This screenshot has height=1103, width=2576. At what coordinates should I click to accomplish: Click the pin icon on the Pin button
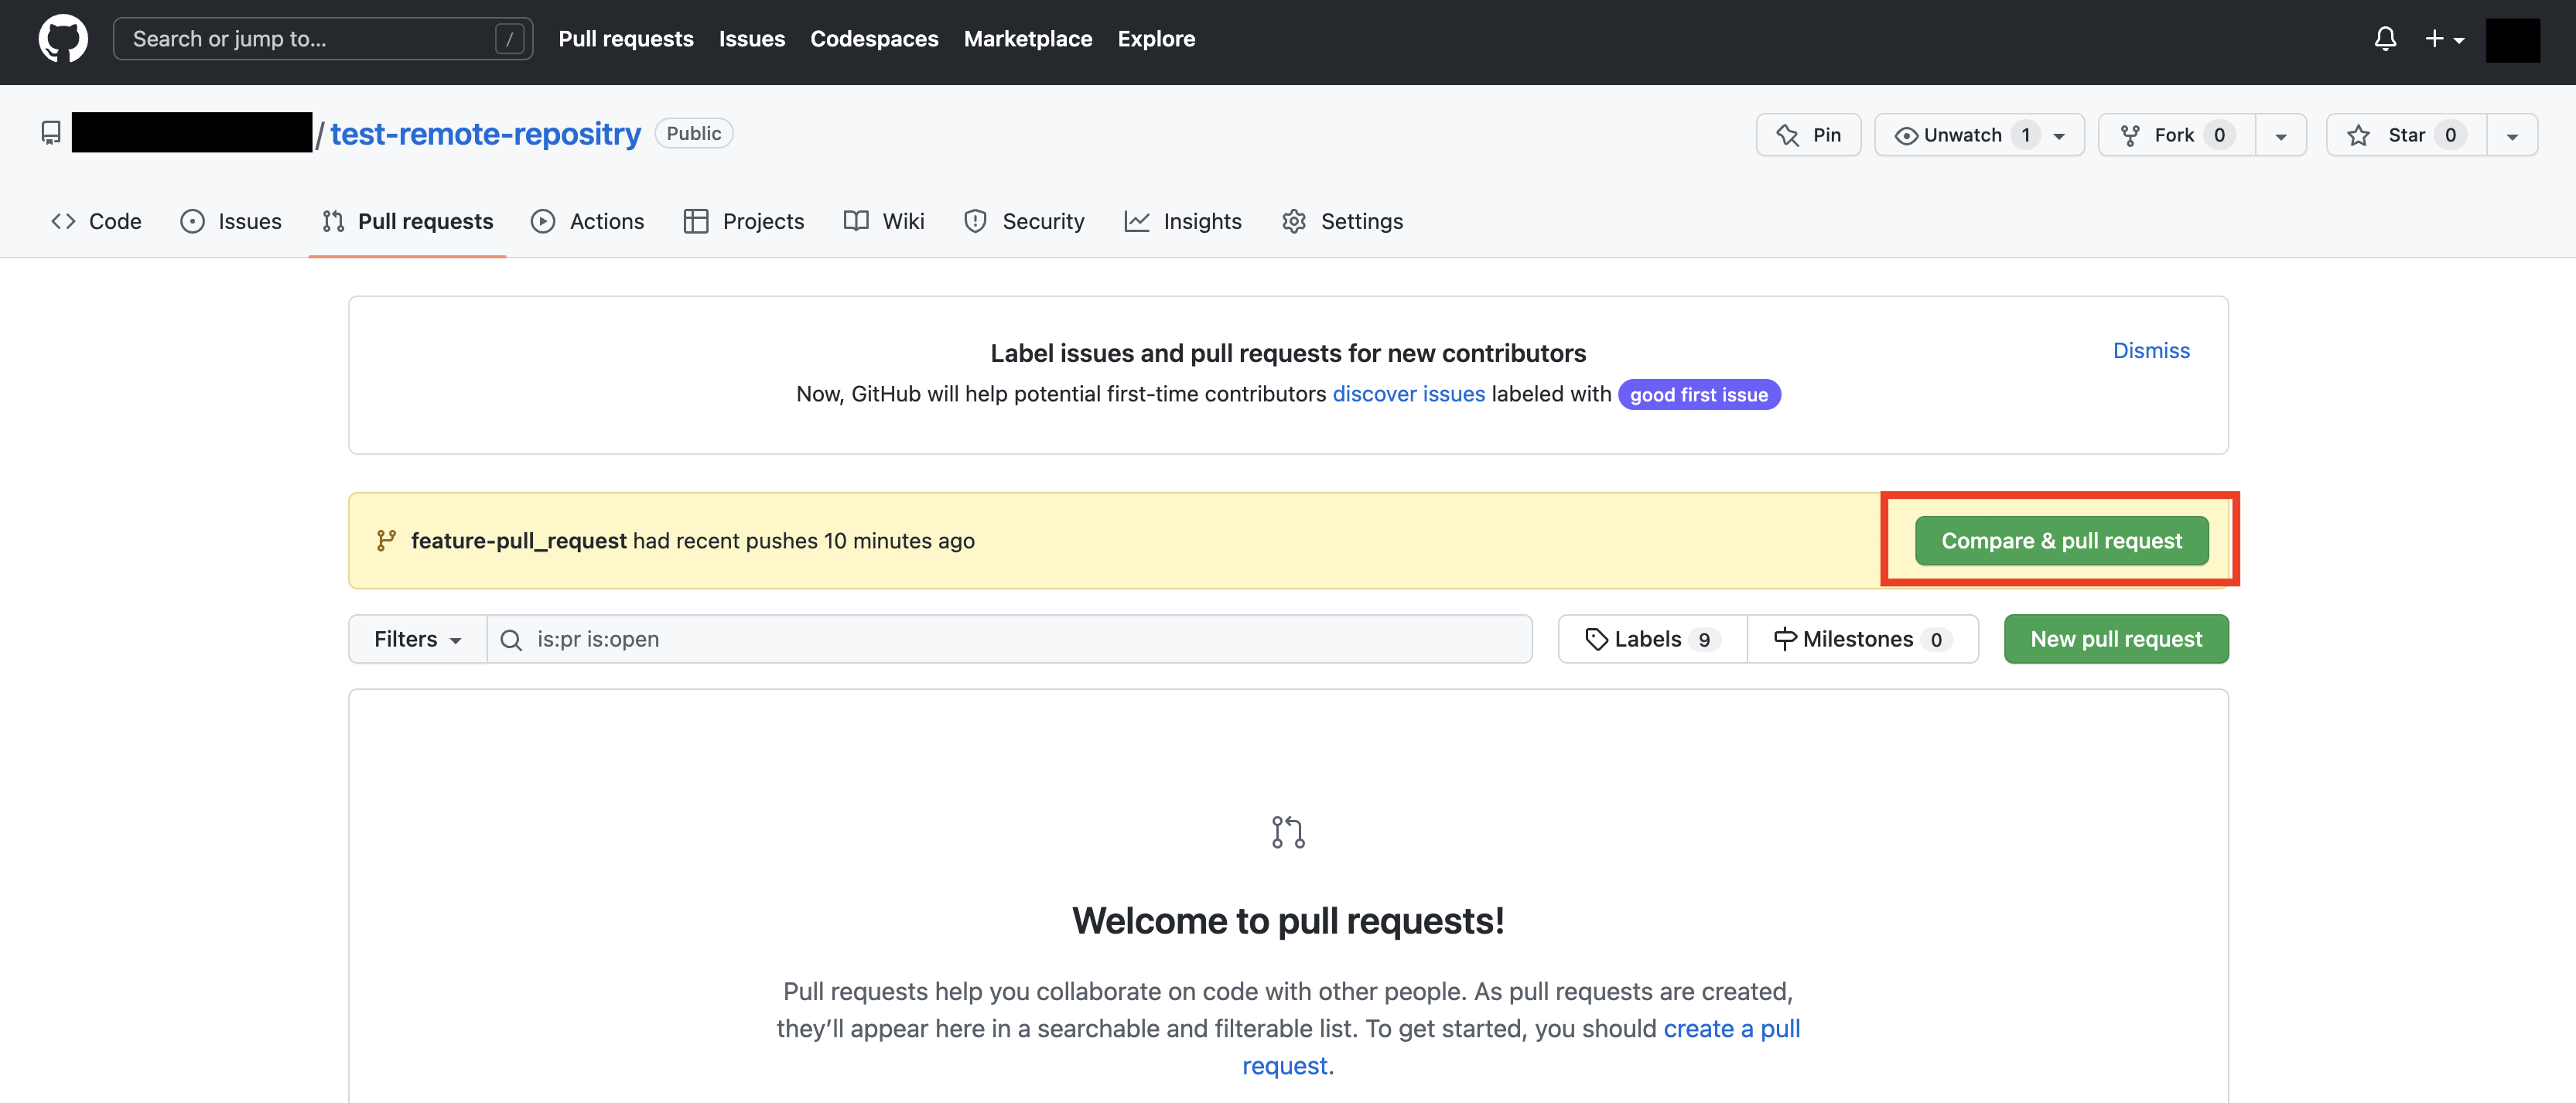1787,135
